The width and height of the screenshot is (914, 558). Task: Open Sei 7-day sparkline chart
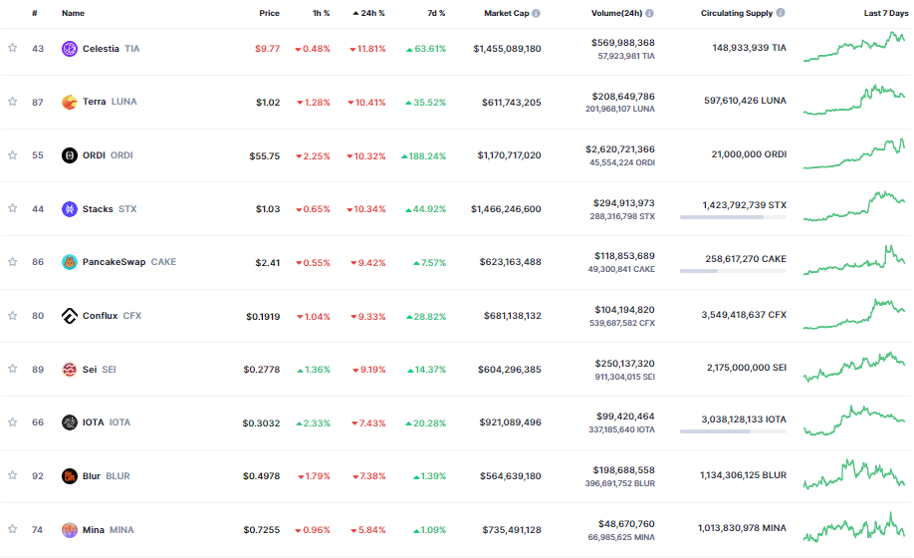tap(854, 367)
